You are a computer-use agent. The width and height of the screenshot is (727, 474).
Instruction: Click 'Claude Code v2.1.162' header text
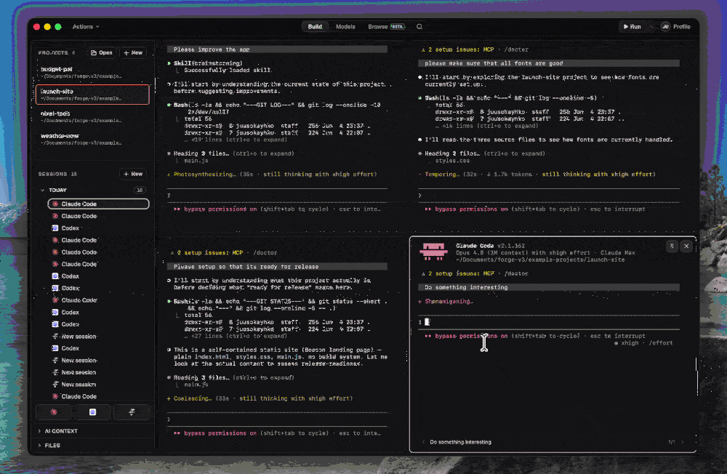click(490, 246)
